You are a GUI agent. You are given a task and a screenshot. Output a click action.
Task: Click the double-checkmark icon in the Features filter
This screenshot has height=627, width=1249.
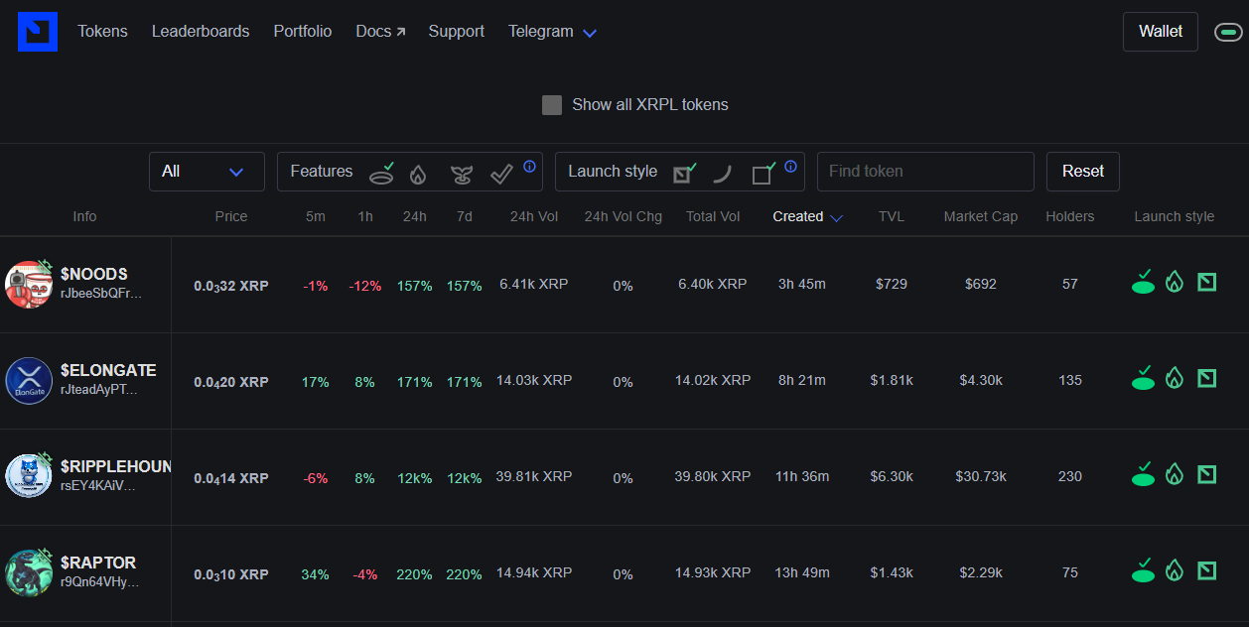501,175
